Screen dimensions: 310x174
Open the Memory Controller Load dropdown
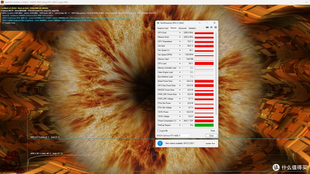180,68
